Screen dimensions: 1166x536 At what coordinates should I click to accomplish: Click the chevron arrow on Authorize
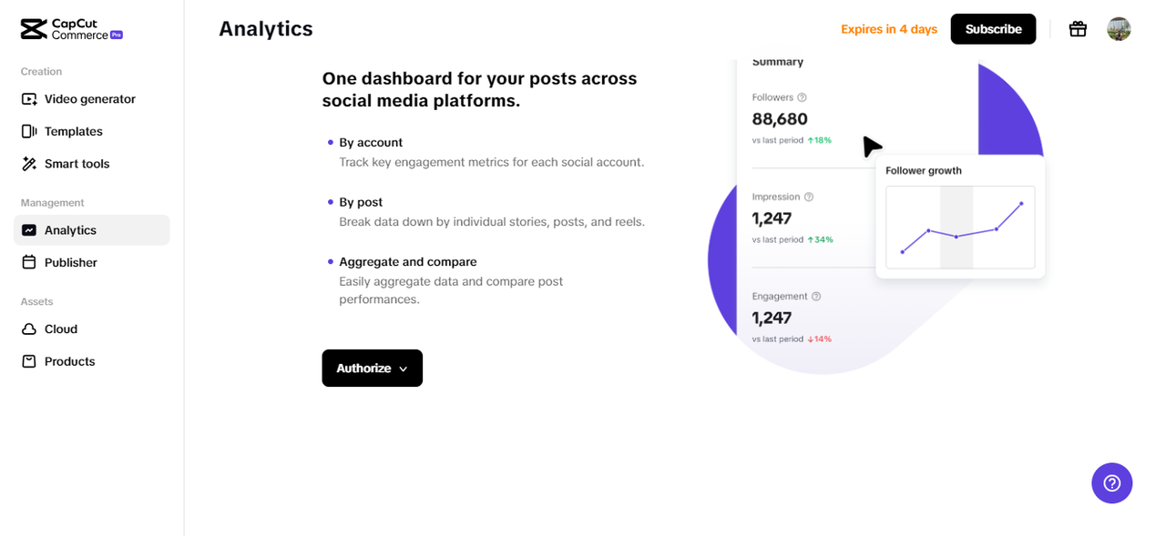(404, 369)
